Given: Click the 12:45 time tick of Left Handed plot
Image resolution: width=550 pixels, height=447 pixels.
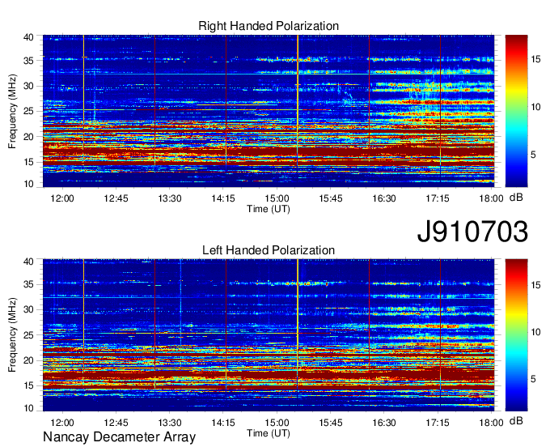Looking at the screenshot, I should point(116,423).
